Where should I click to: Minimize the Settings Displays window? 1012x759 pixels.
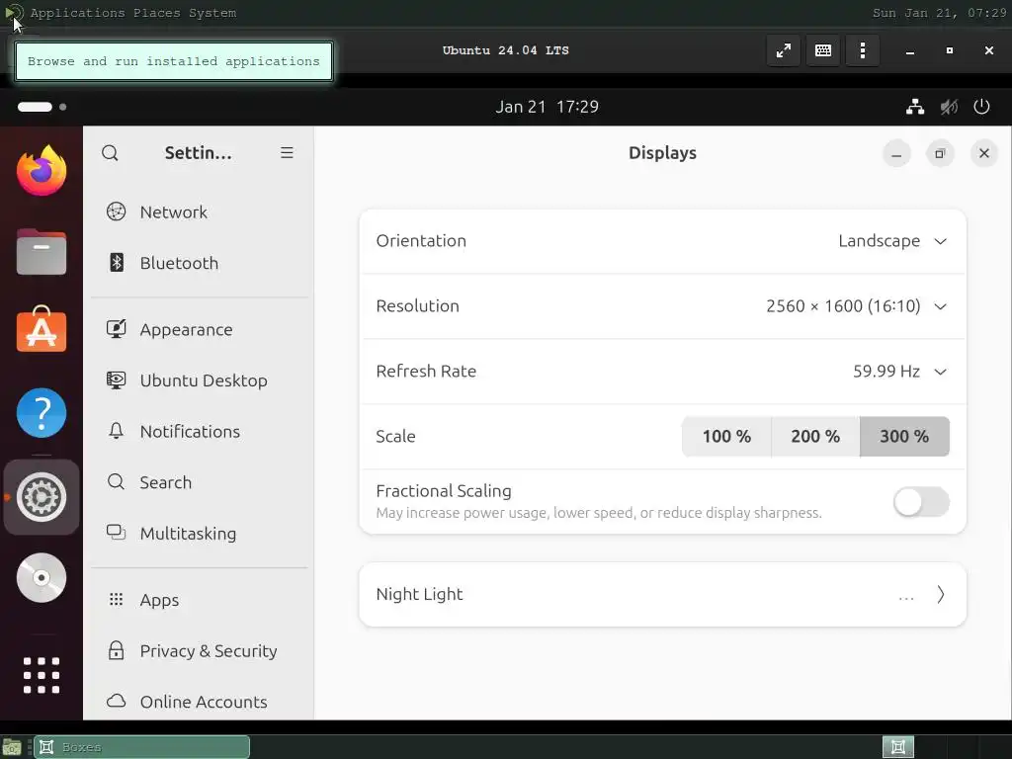(x=896, y=153)
